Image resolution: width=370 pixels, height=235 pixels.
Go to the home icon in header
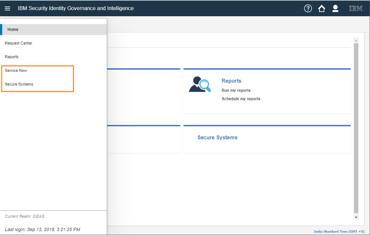click(321, 9)
